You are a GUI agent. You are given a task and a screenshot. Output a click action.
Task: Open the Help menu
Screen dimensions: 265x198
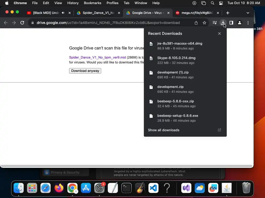(x=156, y=3)
